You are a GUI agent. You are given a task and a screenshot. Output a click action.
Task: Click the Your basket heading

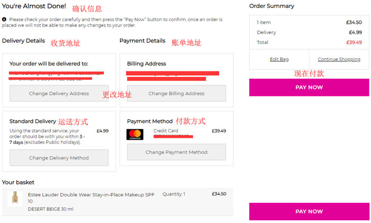coord(18,182)
